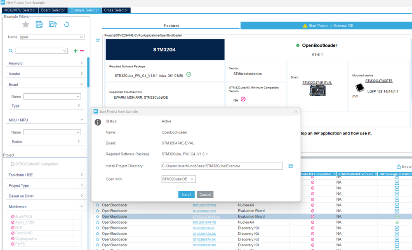
Task: Select the Example Selector tab
Action: click(x=85, y=10)
